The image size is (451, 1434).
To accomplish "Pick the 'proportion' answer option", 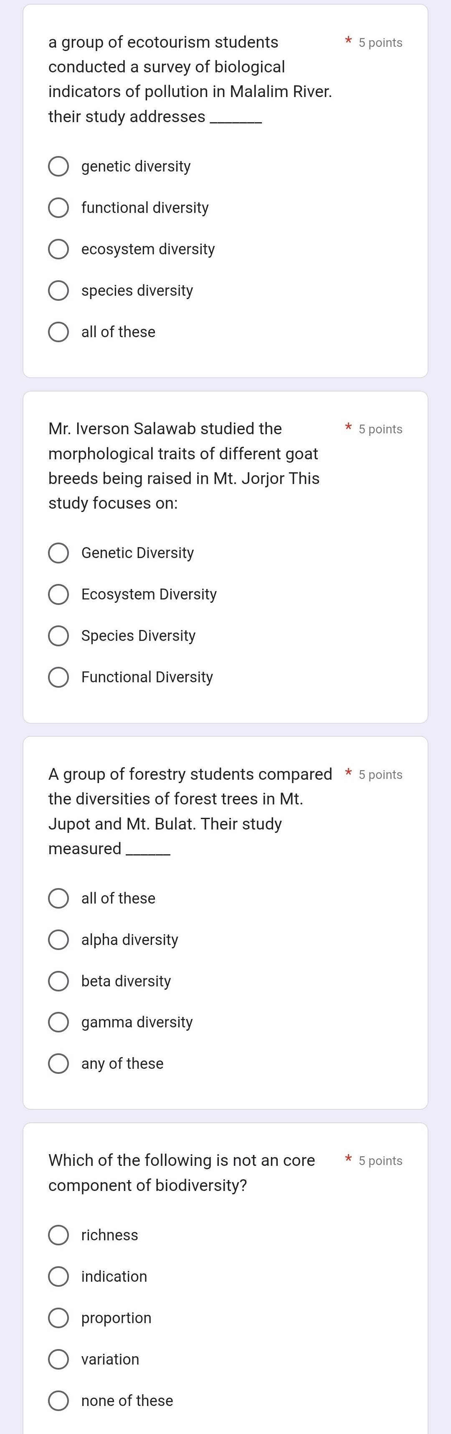I will point(58,1318).
